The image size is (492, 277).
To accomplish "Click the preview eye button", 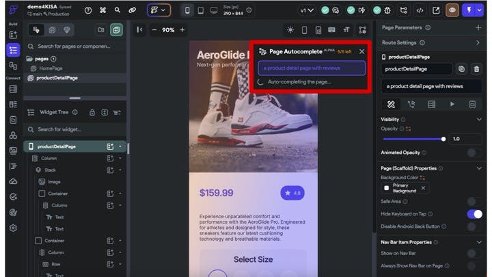I will [452, 10].
